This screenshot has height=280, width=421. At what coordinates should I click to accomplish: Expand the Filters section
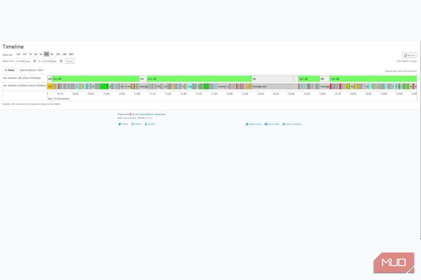coord(9,70)
